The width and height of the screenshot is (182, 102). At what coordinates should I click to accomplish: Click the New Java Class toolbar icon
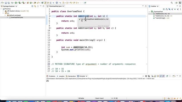pyautogui.click(x=31, y=3)
